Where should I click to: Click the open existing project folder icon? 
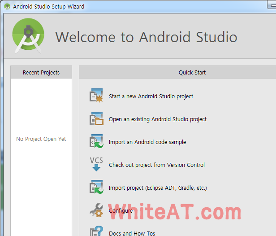tap(96, 118)
